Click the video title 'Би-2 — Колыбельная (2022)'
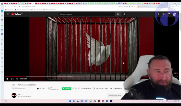The image size is (181, 106). tap(23, 85)
